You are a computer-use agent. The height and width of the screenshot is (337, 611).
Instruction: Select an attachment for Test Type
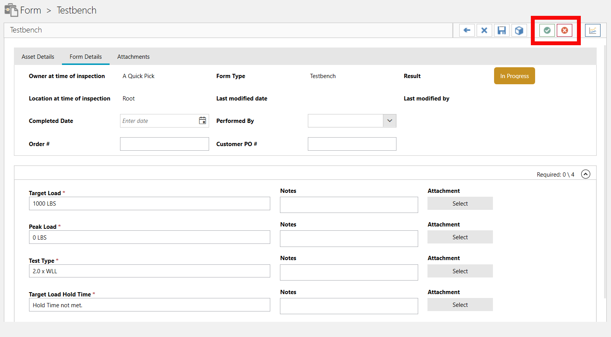460,271
